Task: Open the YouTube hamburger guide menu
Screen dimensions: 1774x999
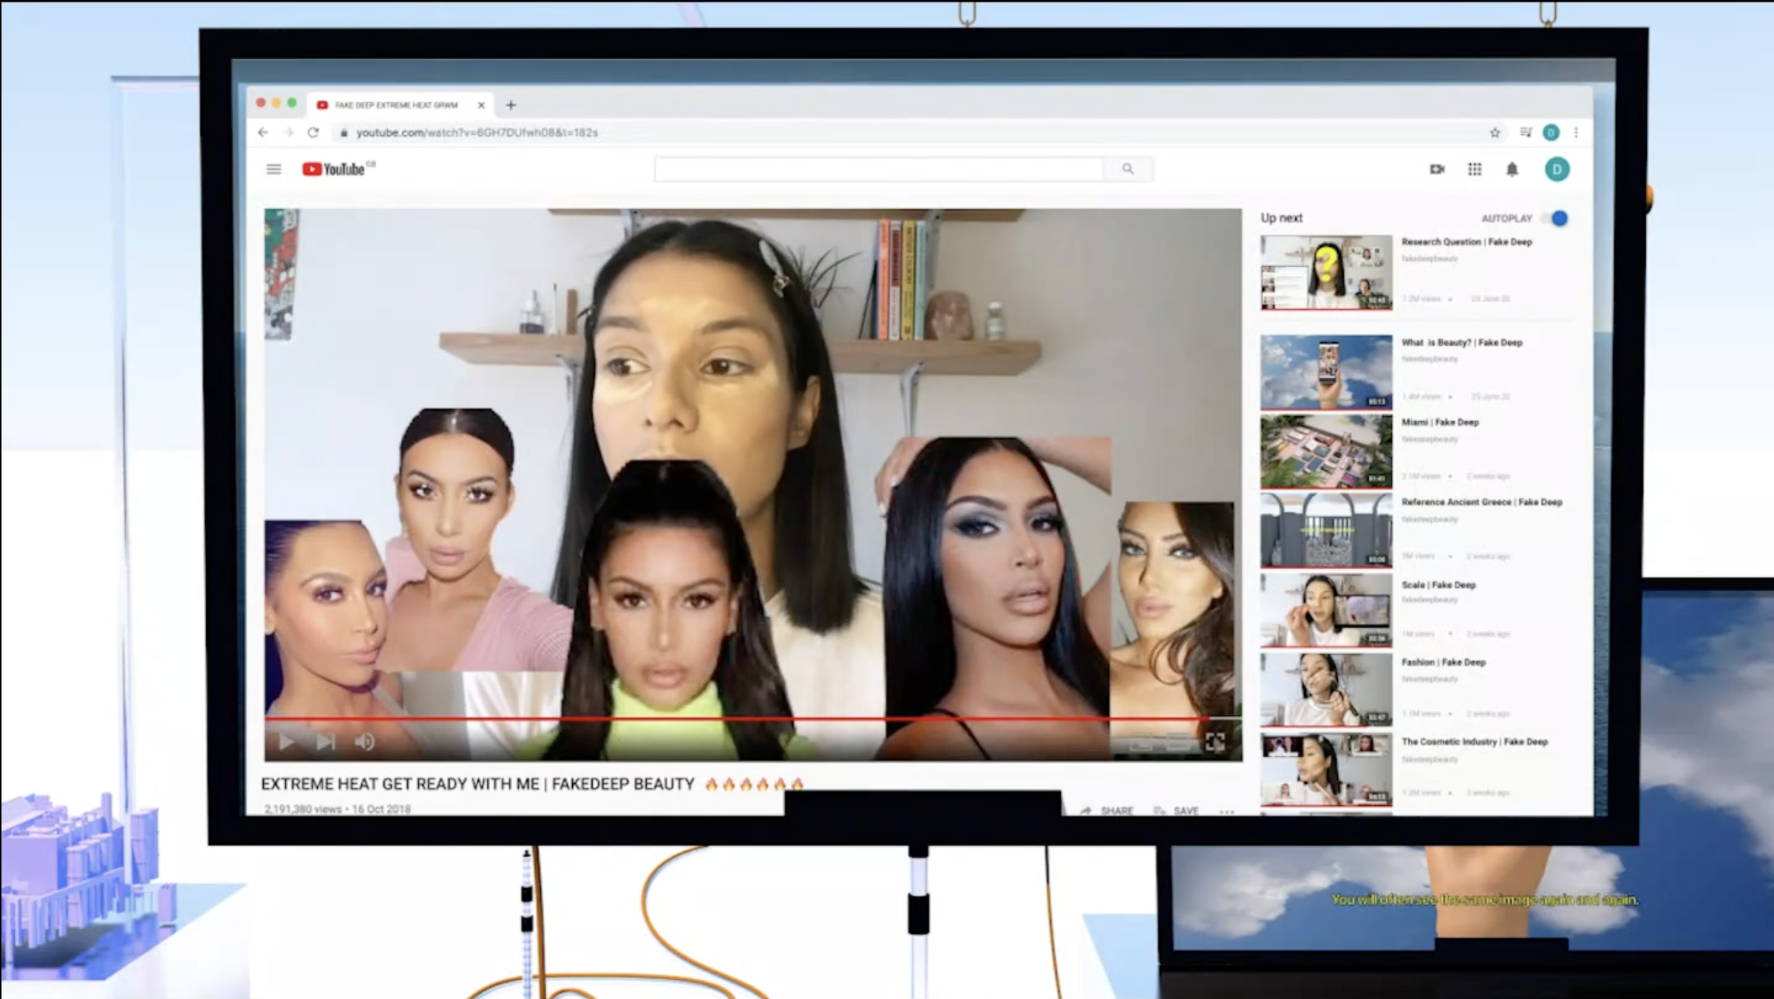Action: click(x=273, y=169)
